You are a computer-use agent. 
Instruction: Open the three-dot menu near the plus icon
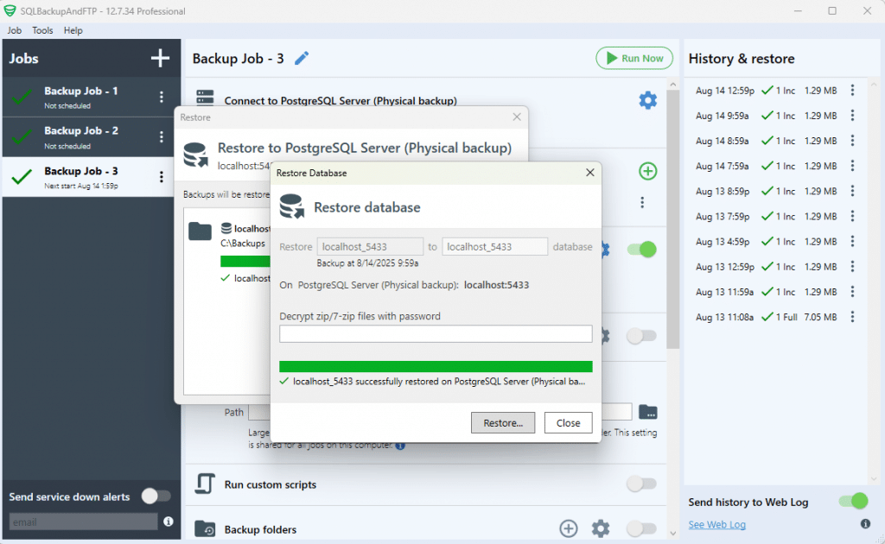pyautogui.click(x=642, y=202)
